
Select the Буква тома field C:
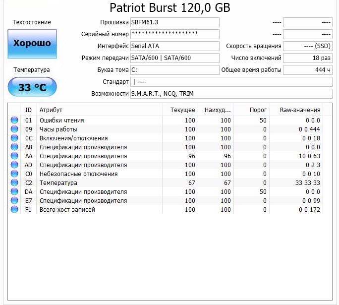(174, 70)
